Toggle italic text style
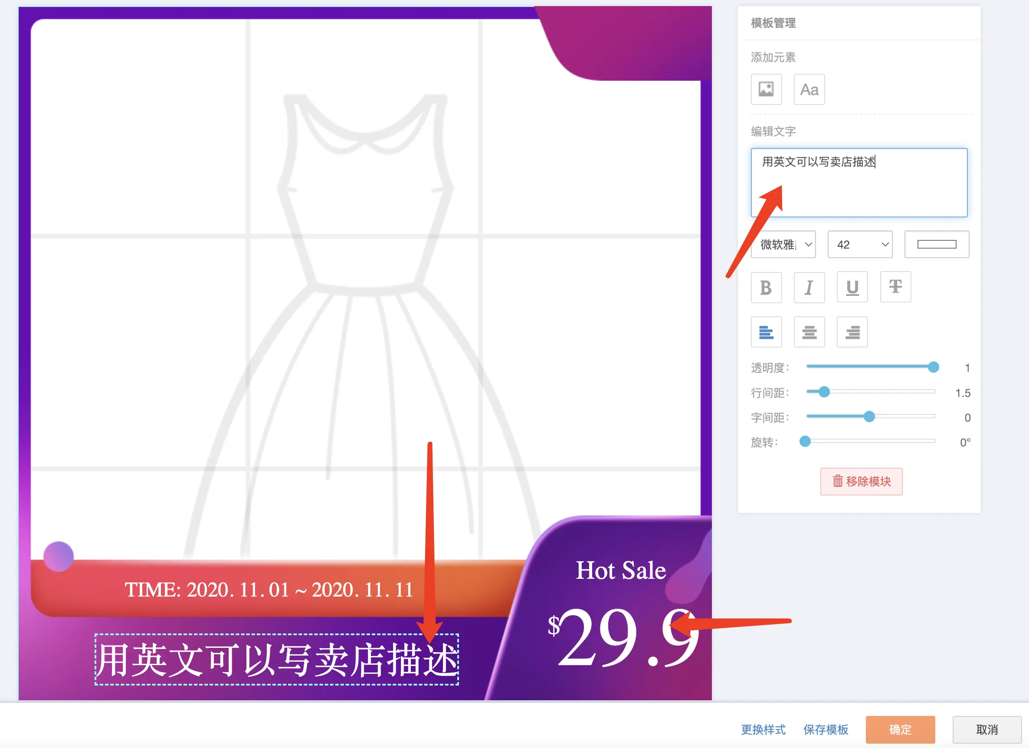This screenshot has width=1029, height=748. coord(809,287)
